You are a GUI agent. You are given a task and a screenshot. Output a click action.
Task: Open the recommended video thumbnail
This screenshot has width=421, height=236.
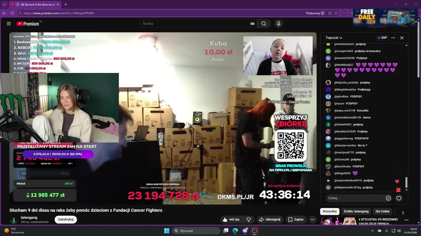pyautogui.click(x=338, y=221)
